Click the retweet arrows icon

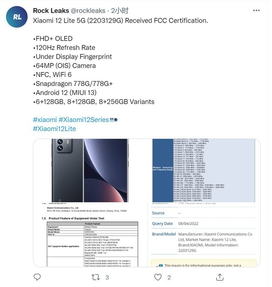[96, 277]
